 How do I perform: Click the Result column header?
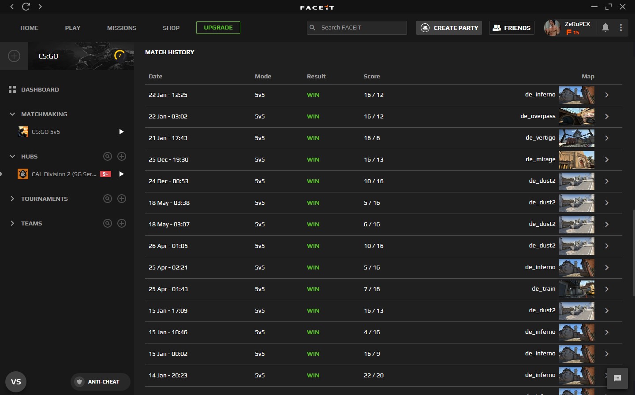click(316, 76)
